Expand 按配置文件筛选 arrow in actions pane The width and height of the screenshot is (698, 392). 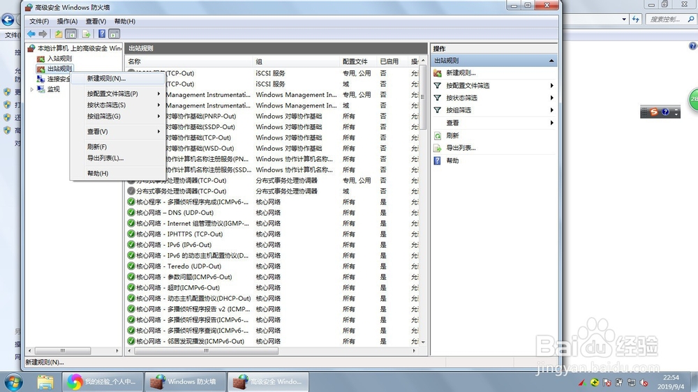(551, 85)
